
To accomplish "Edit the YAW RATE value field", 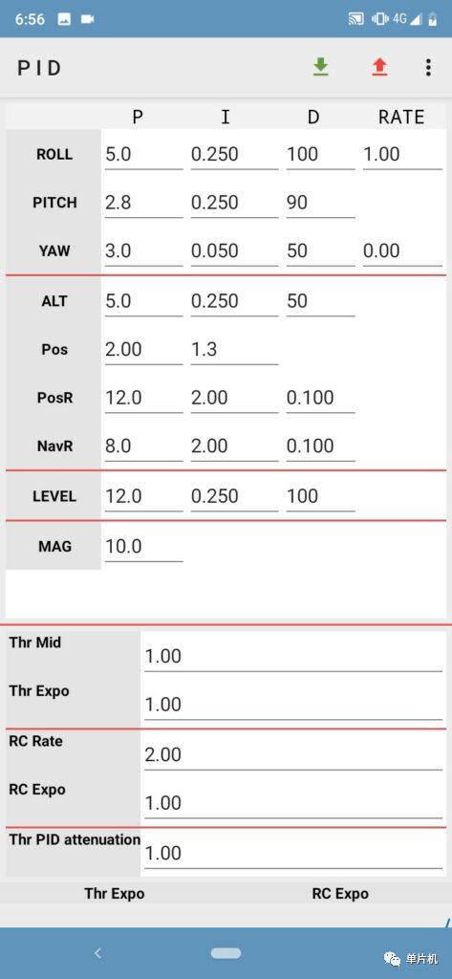I will (x=402, y=250).
